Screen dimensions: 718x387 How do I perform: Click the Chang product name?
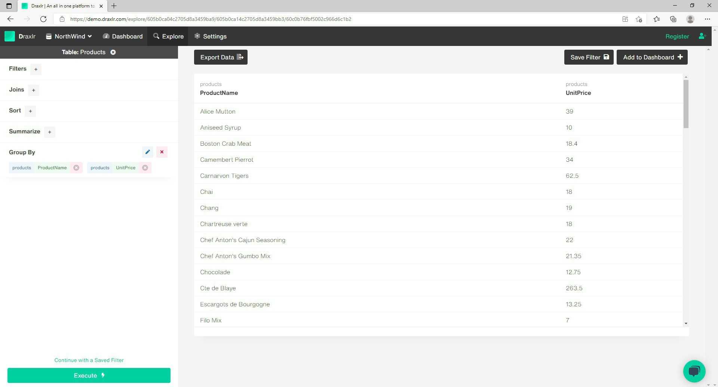[x=209, y=208]
